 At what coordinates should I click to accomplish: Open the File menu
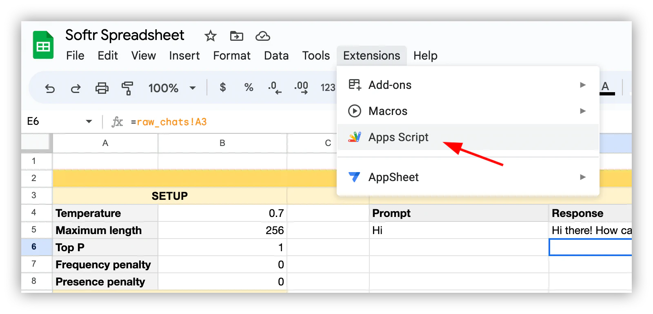click(75, 55)
